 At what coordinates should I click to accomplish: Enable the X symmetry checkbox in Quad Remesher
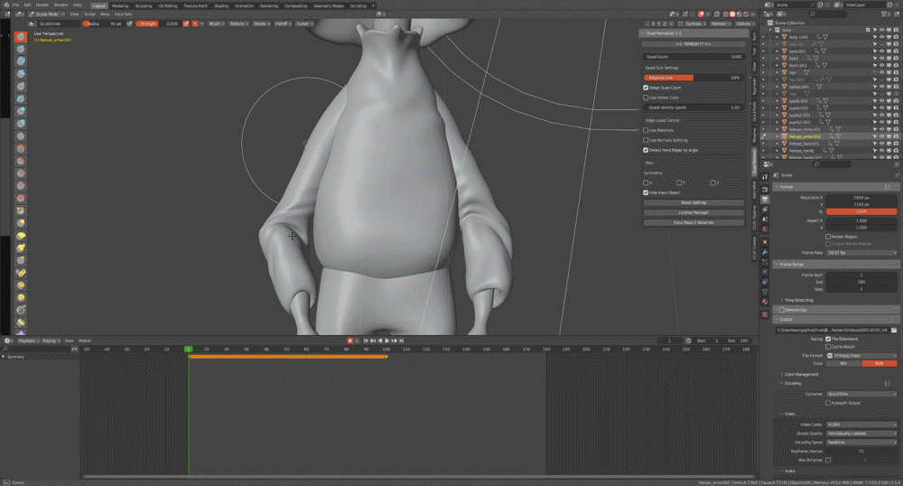(646, 182)
